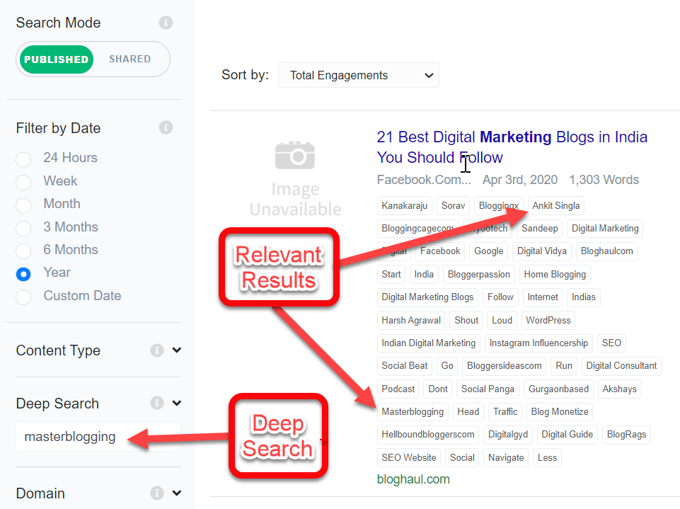Open the bloghaul.com domain link
Image resolution: width=680 pixels, height=509 pixels.
coord(413,479)
